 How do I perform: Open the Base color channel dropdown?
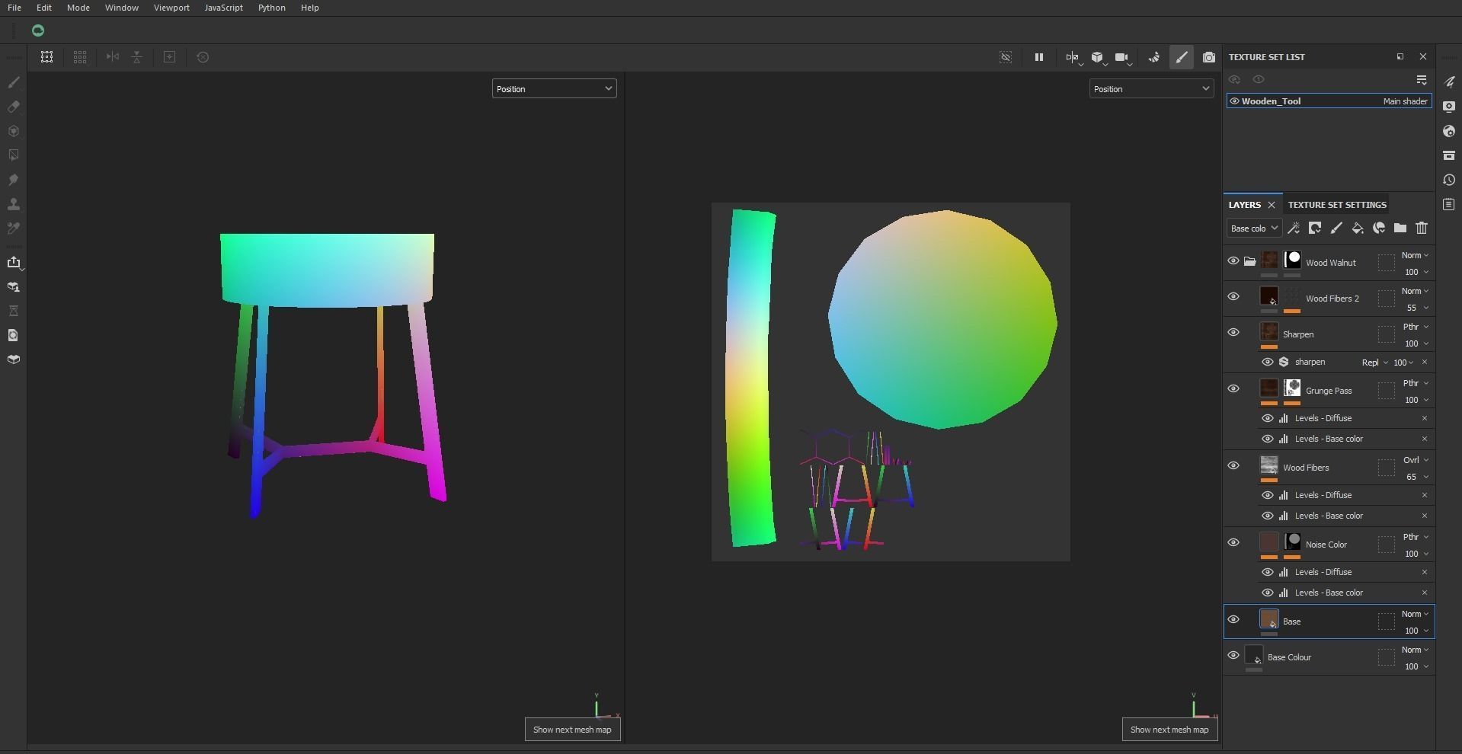(x=1253, y=228)
